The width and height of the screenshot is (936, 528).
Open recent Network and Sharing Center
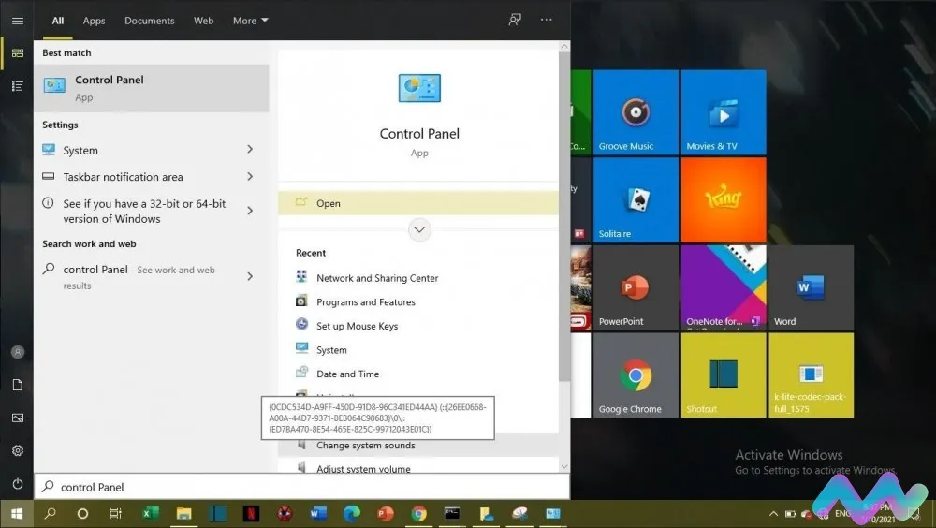376,278
